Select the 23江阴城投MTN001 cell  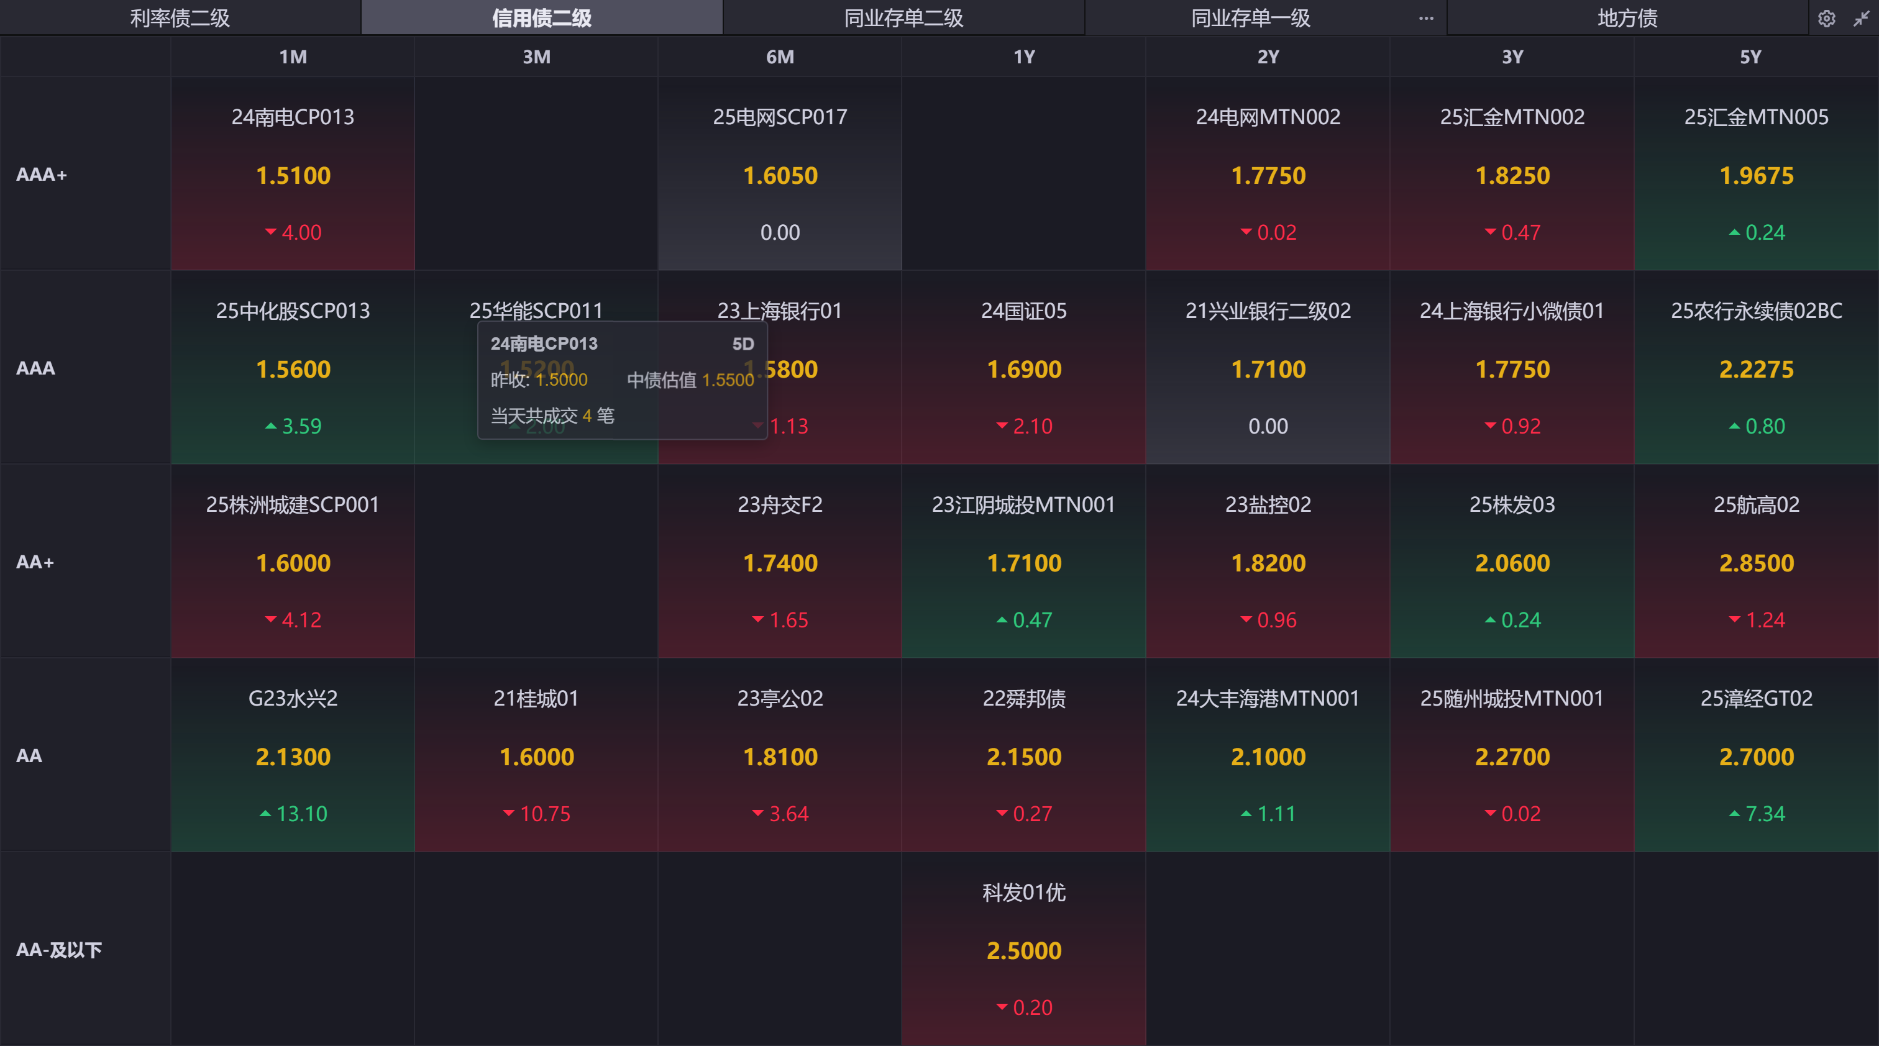1023,562
